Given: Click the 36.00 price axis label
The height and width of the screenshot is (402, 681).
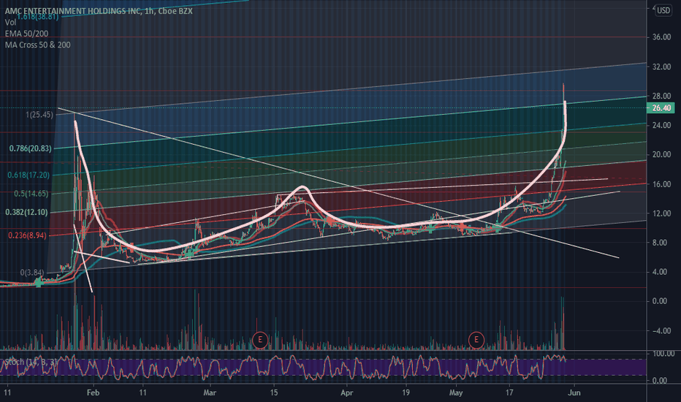Looking at the screenshot, I should tap(661, 37).
